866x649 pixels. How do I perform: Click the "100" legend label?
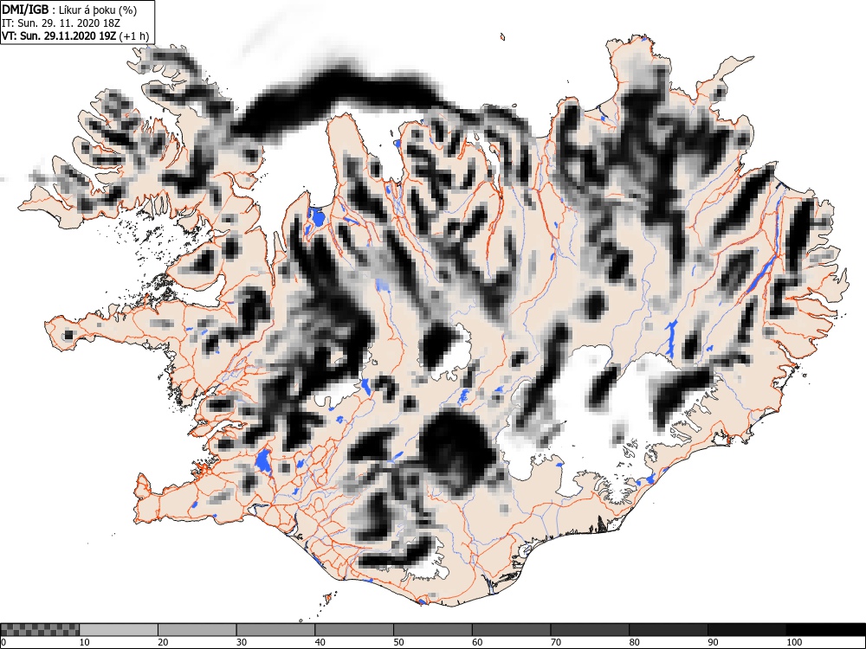tap(794, 642)
